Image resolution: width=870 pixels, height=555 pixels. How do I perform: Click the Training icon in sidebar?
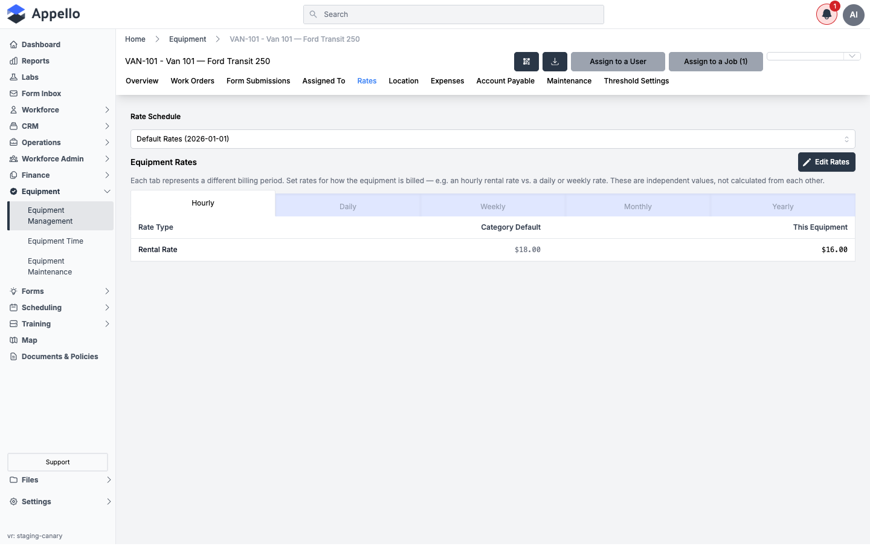tap(13, 324)
